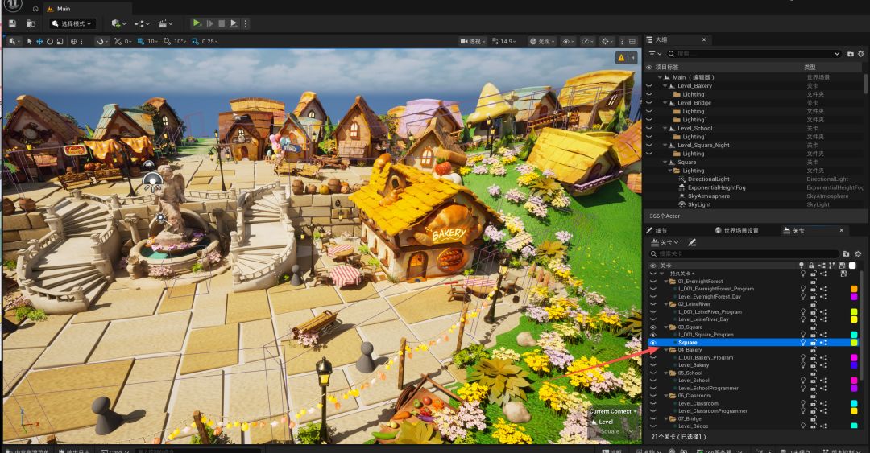The image size is (870, 453).
Task: Open the levels panel settings gear
Action: pyautogui.click(x=859, y=254)
